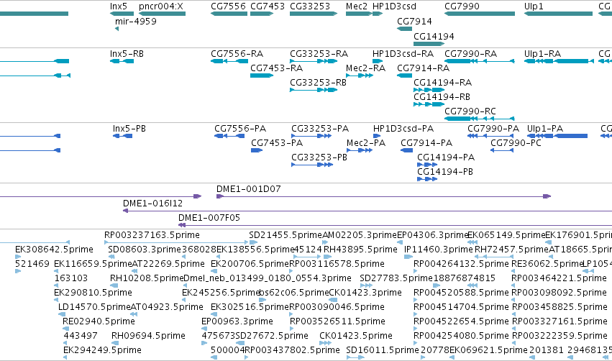Click the CG14194 gene feature
The image size is (612, 361).
coord(429,44)
